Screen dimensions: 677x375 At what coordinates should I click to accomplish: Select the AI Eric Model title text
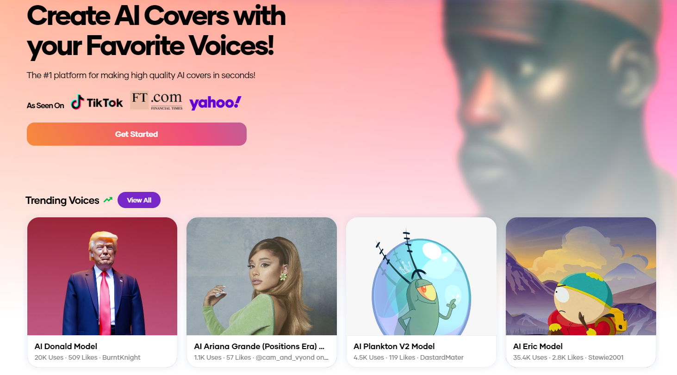pyautogui.click(x=537, y=346)
